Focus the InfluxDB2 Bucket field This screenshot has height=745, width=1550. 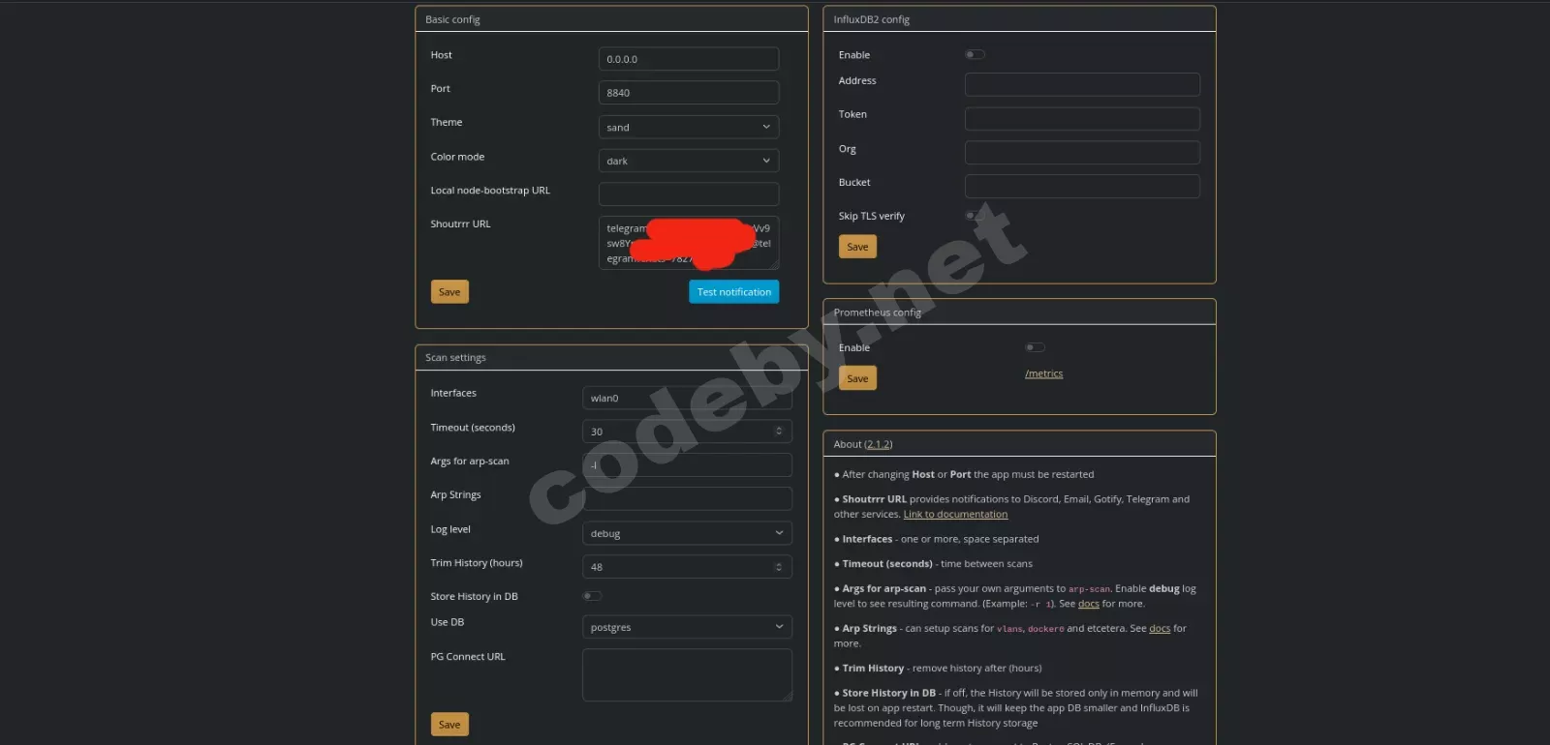point(1082,187)
